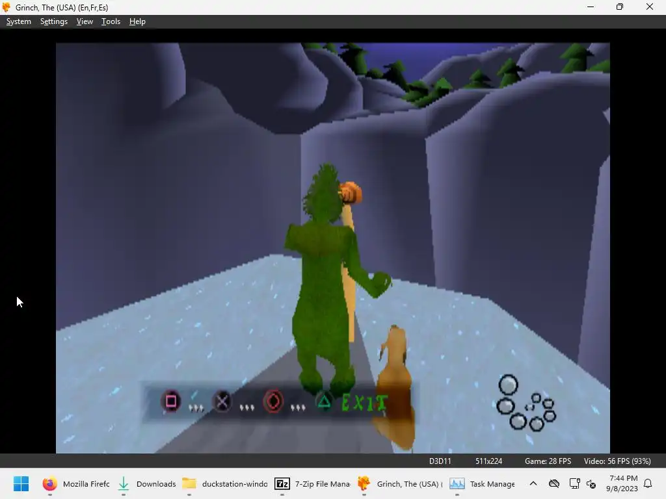Open the System menu
The image size is (666, 499).
click(19, 21)
